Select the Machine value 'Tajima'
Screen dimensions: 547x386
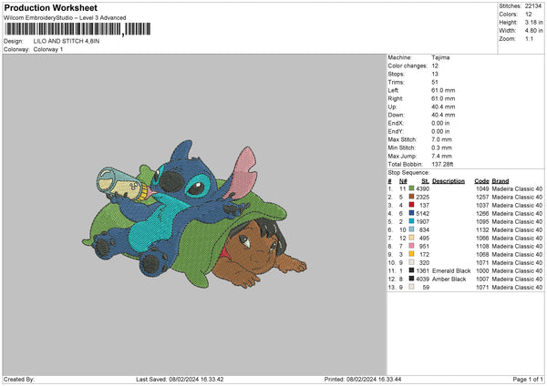pyautogui.click(x=440, y=57)
